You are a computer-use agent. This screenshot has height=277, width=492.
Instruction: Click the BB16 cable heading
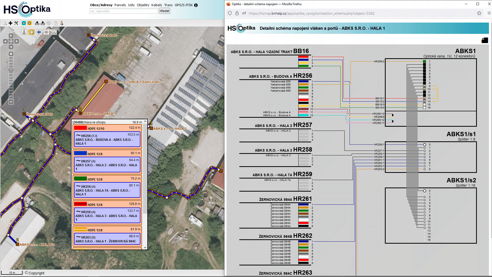point(301,51)
